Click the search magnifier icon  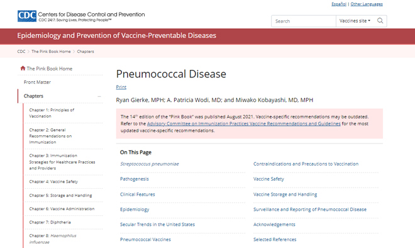coord(380,21)
